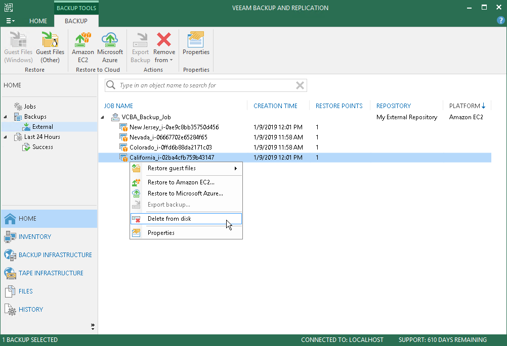Open the main application menu dropdown
Screen dimensions: 507x346
[10, 21]
